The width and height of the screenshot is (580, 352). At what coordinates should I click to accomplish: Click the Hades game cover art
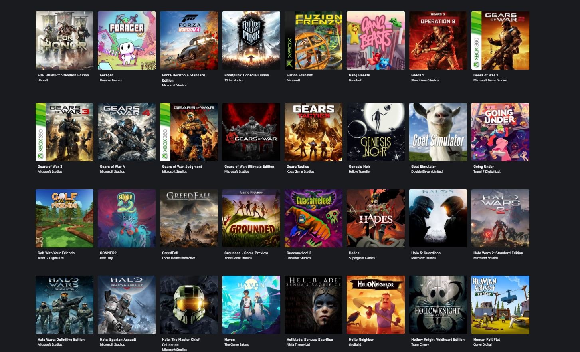click(x=376, y=219)
